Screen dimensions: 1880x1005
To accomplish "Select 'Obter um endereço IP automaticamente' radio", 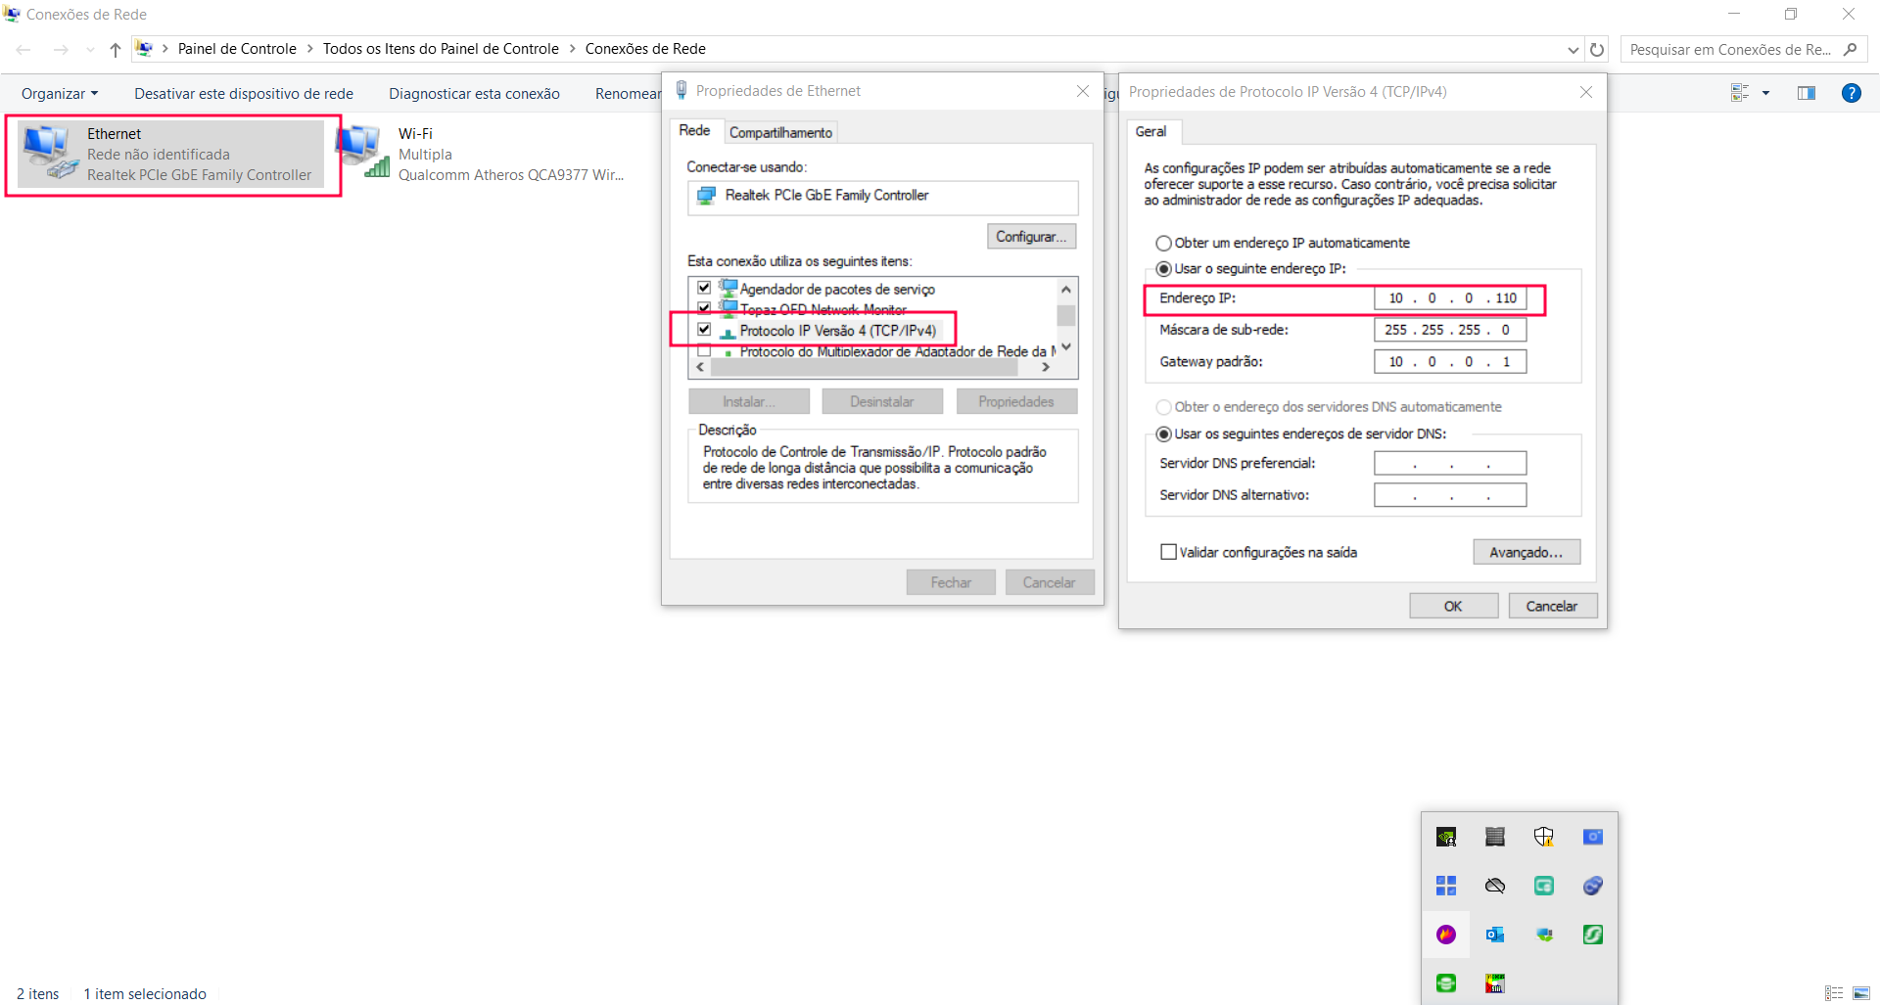I will pos(1163,244).
